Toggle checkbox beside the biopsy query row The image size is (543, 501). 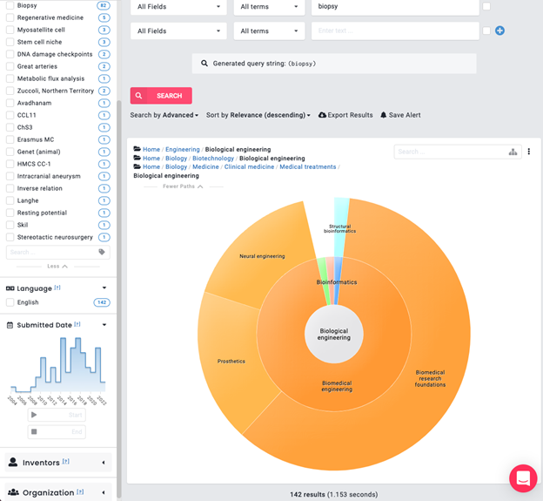486,6
